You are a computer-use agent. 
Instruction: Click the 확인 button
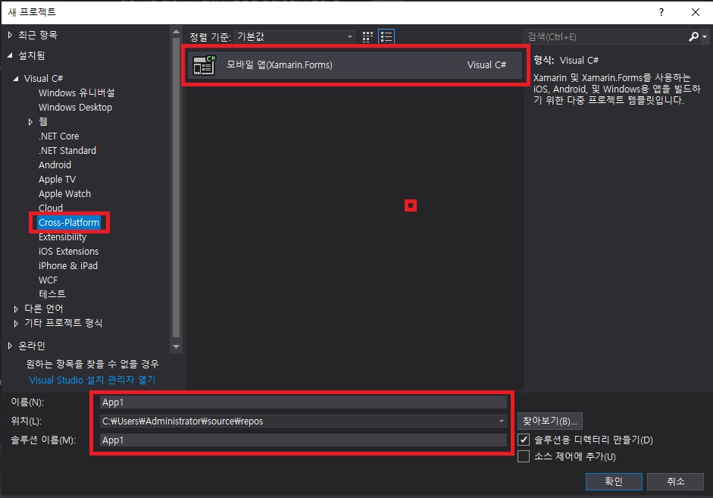point(614,481)
